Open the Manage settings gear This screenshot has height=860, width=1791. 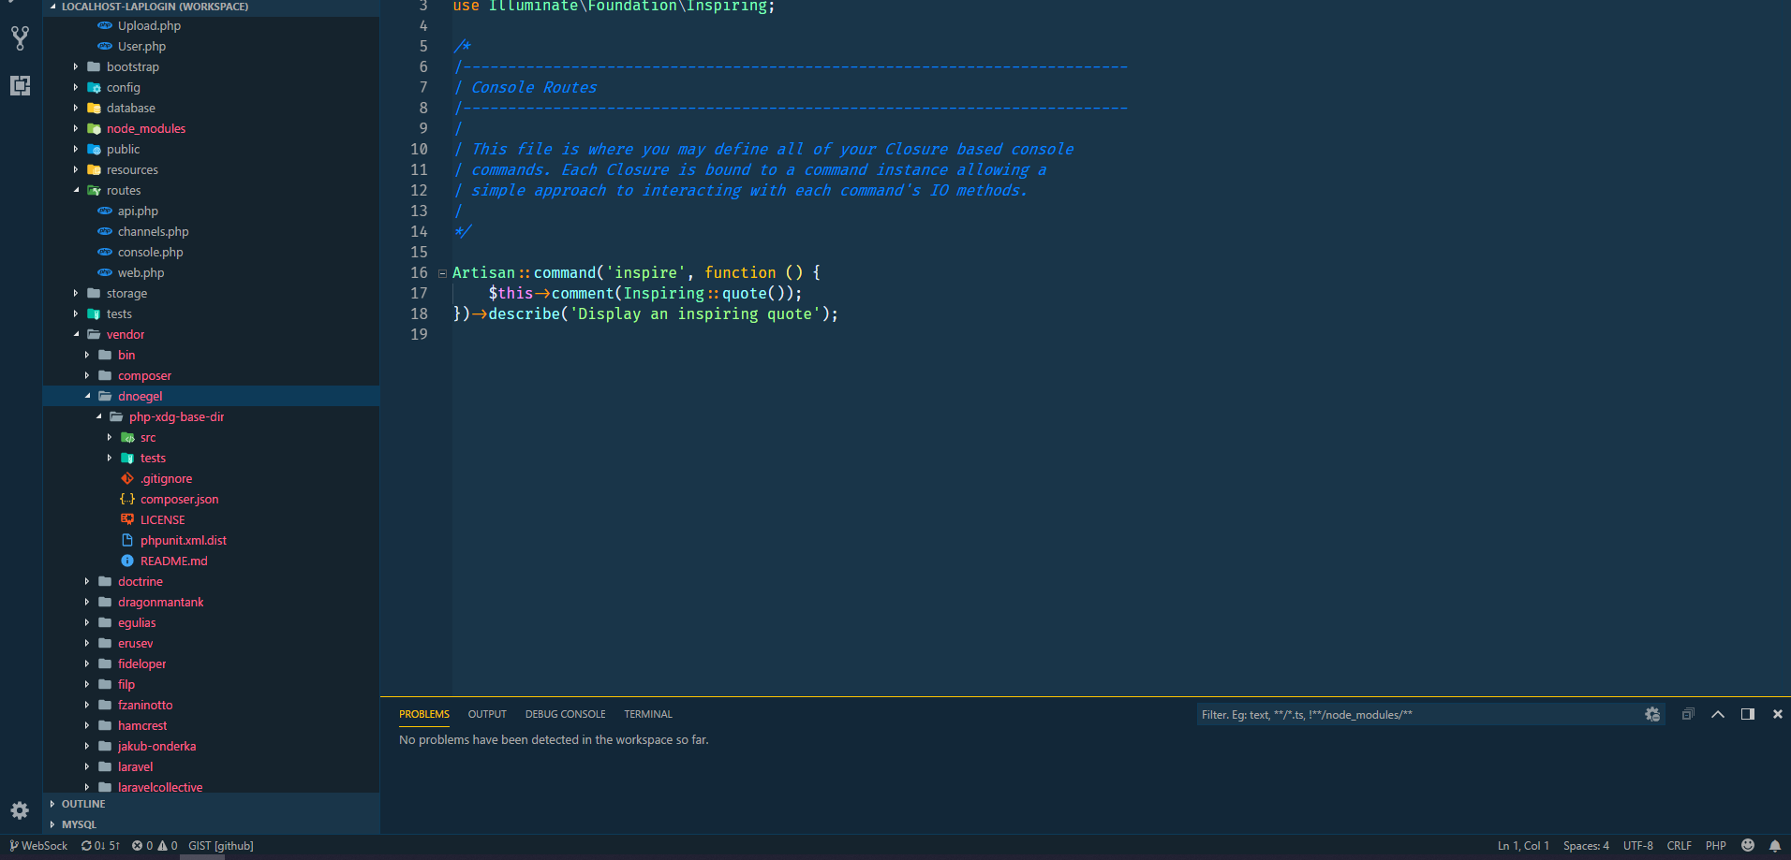19,810
